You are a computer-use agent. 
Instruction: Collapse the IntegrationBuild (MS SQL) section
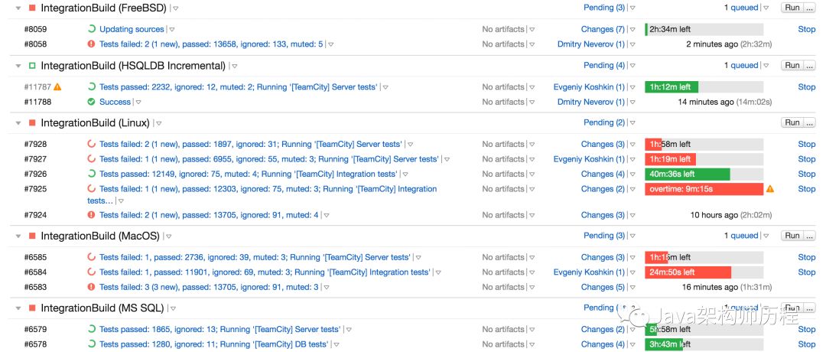coord(18,308)
